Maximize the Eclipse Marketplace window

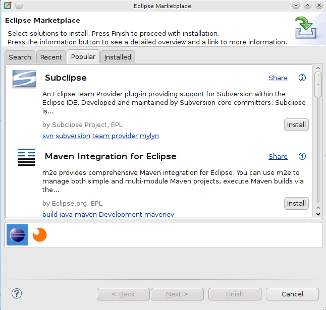click(x=307, y=6)
